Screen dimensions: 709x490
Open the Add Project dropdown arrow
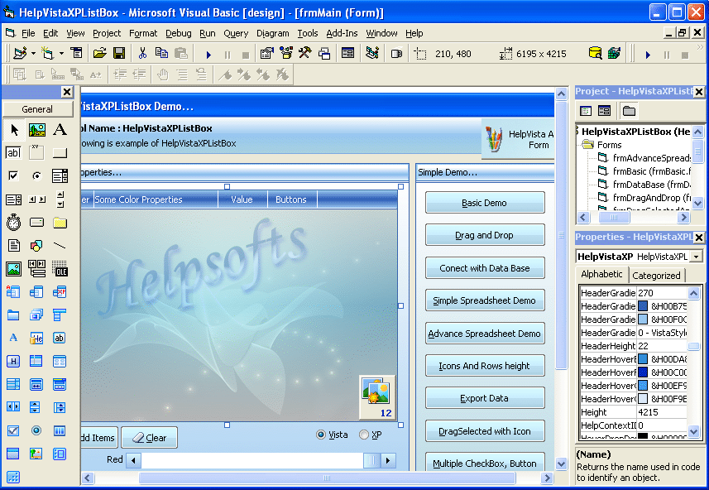point(33,51)
